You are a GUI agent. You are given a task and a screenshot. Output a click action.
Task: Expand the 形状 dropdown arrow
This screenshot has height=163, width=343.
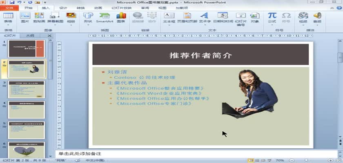click(88, 25)
